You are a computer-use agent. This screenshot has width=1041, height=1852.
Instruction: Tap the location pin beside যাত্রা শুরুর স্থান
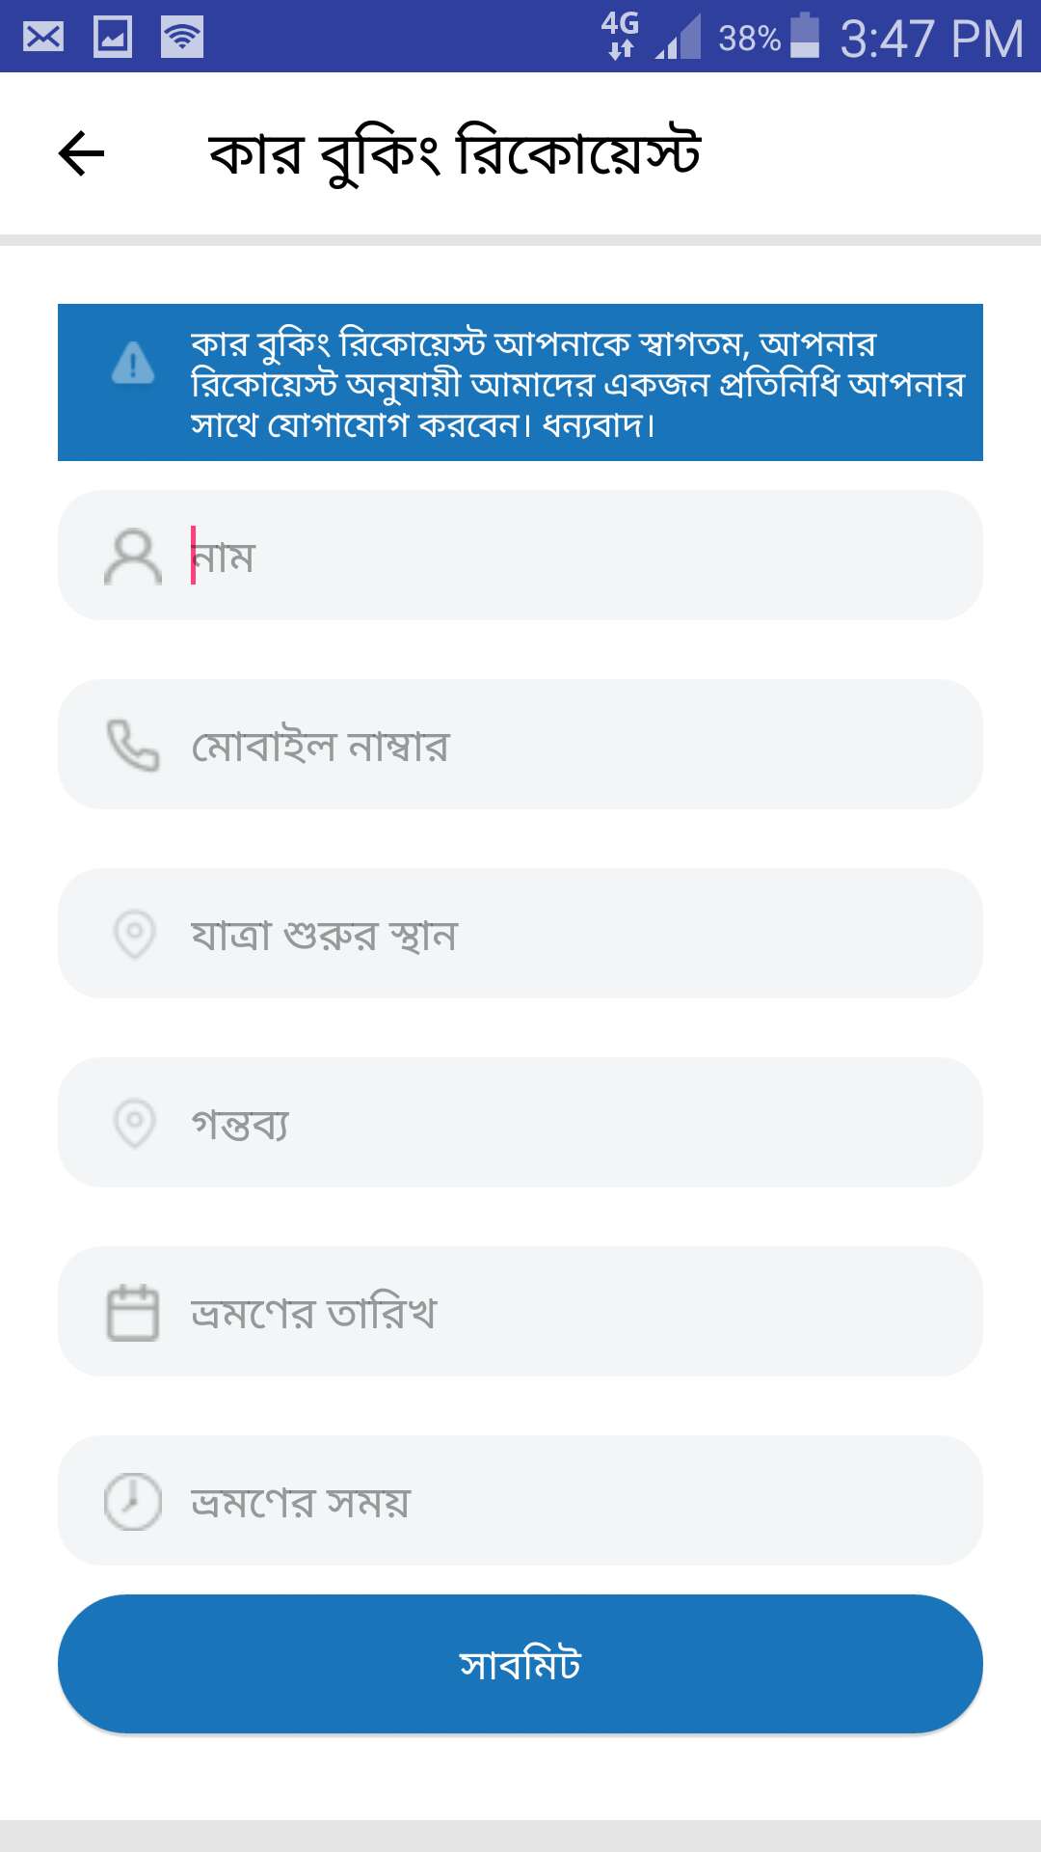tap(134, 934)
